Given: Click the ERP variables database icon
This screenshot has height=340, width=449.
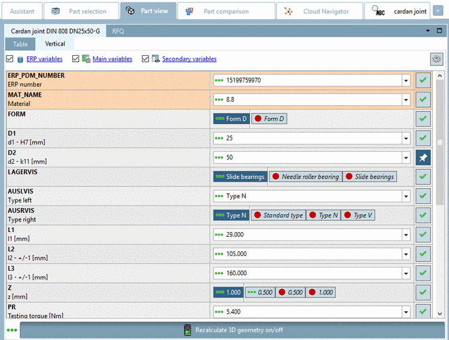Looking at the screenshot, I should [20, 59].
